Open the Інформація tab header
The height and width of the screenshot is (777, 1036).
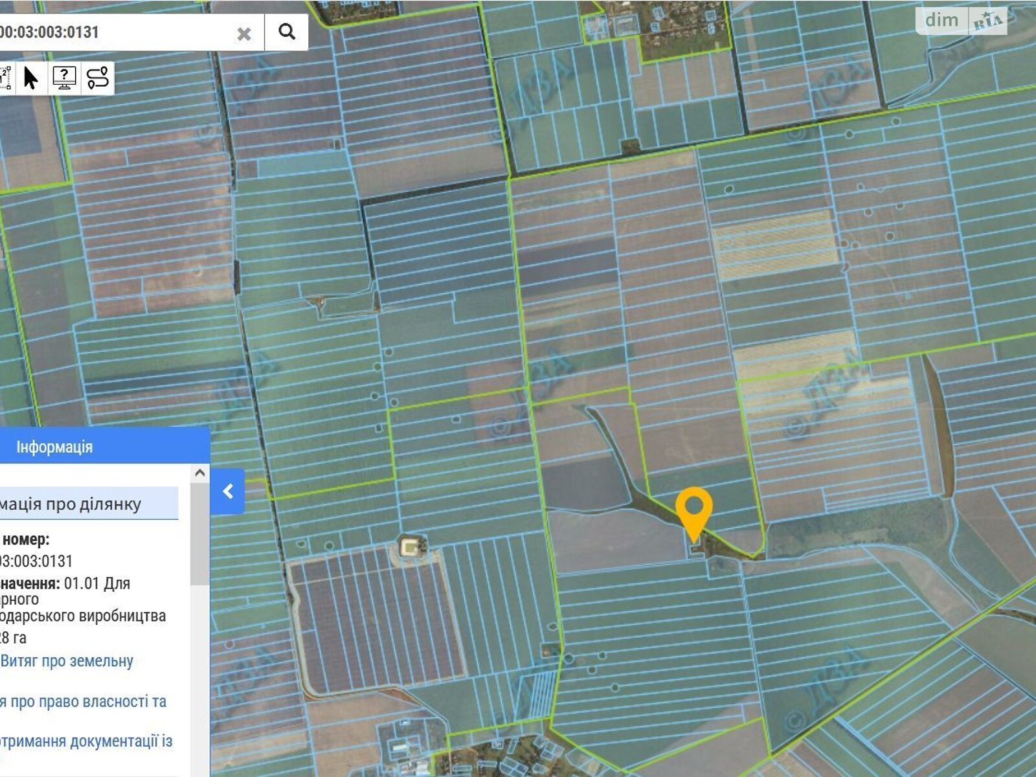pyautogui.click(x=54, y=447)
